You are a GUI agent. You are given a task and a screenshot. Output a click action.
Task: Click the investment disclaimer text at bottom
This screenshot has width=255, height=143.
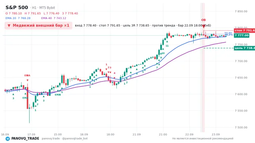pos(203,139)
